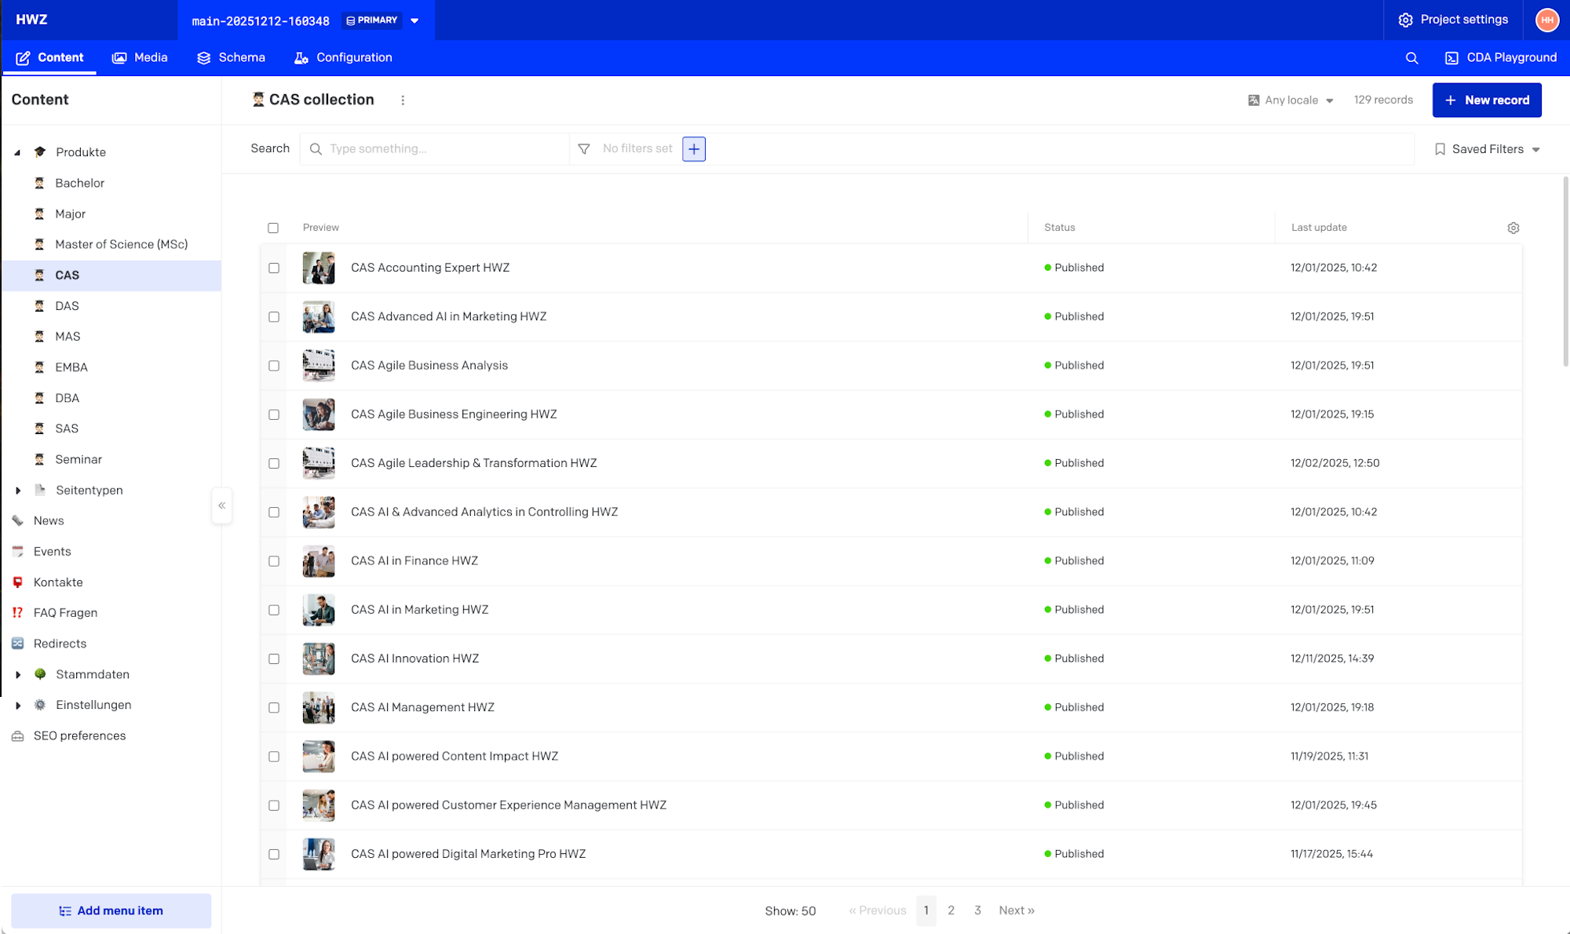Expand the Saved Filters dropdown
1570x934 pixels.
[1487, 149]
